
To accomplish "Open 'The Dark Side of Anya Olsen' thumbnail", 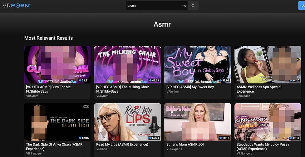I will (57, 122).
